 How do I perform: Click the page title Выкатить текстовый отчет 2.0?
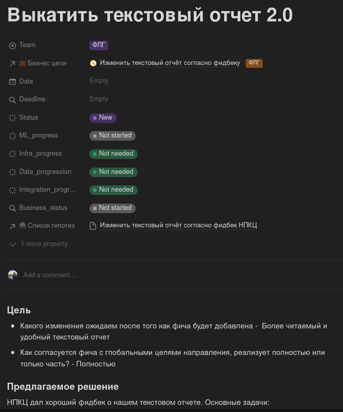click(x=150, y=15)
